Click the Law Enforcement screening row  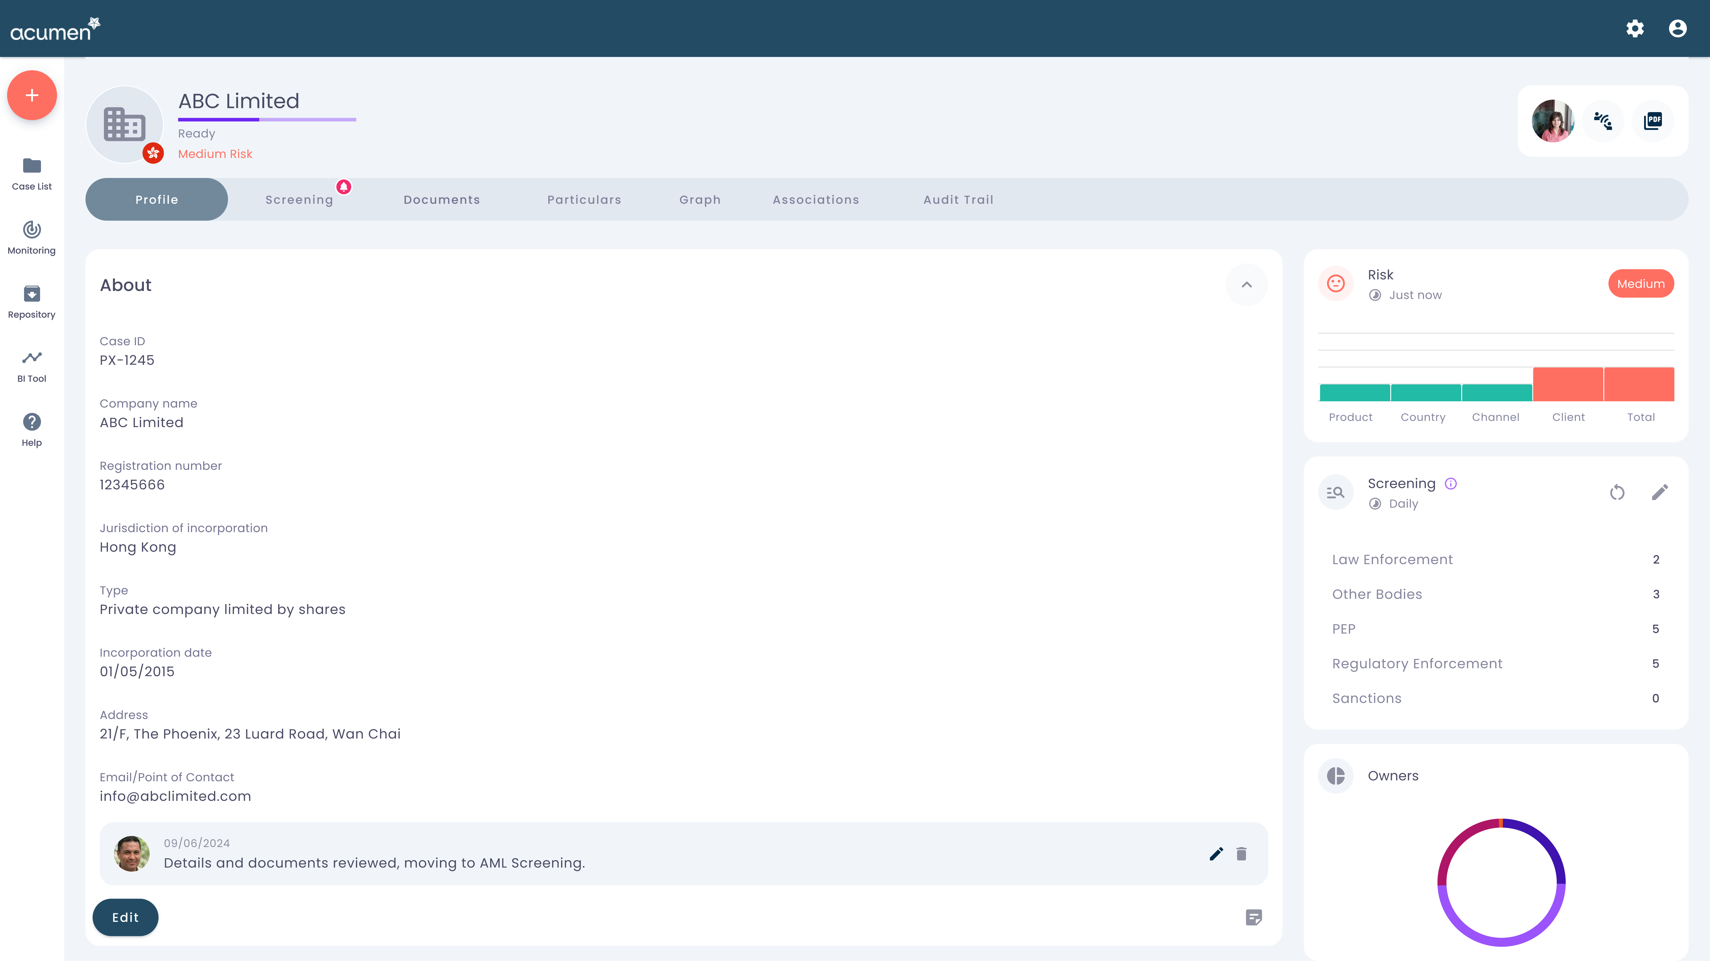[1496, 560]
